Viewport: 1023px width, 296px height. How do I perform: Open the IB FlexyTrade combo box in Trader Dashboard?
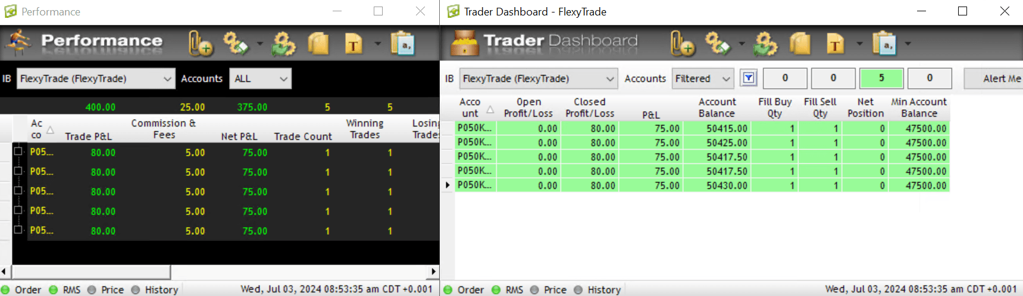pyautogui.click(x=538, y=78)
